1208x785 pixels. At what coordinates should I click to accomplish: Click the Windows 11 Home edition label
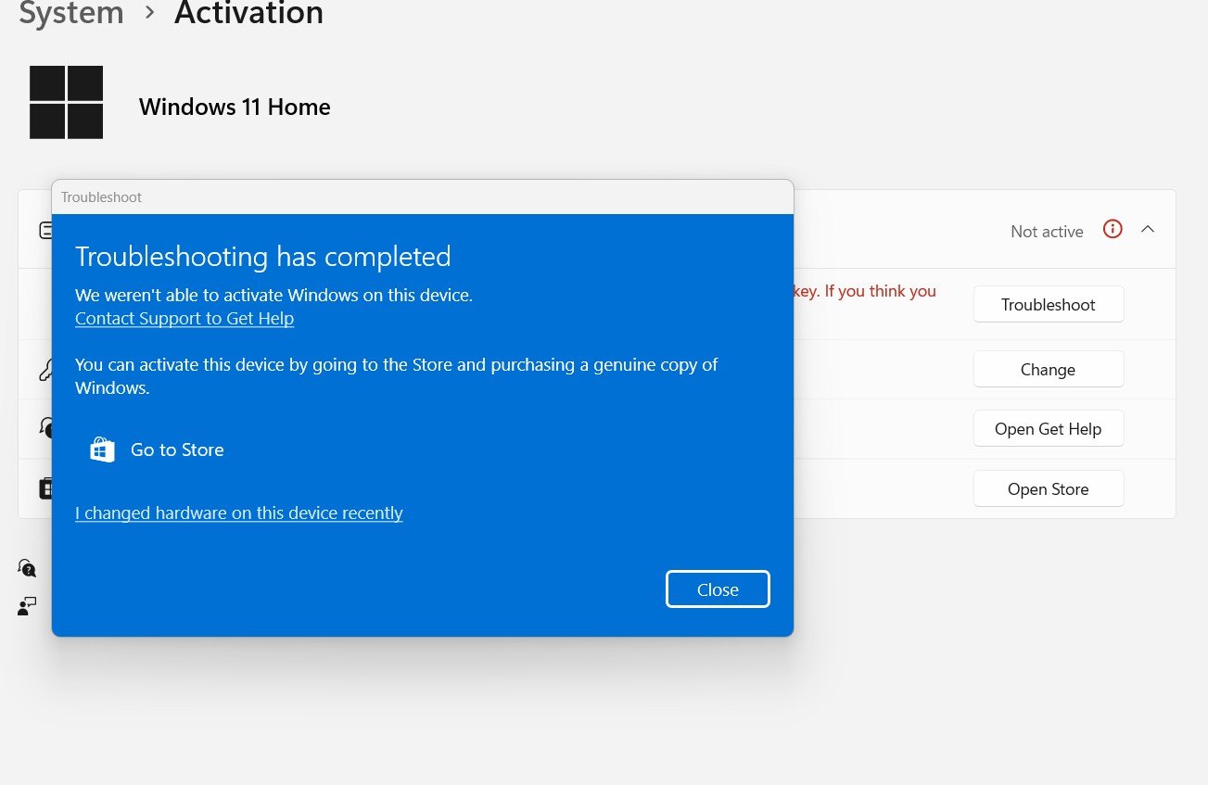click(x=235, y=108)
